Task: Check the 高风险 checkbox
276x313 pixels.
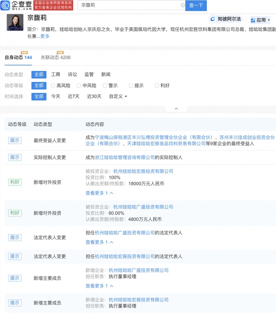Action: pos(53,85)
